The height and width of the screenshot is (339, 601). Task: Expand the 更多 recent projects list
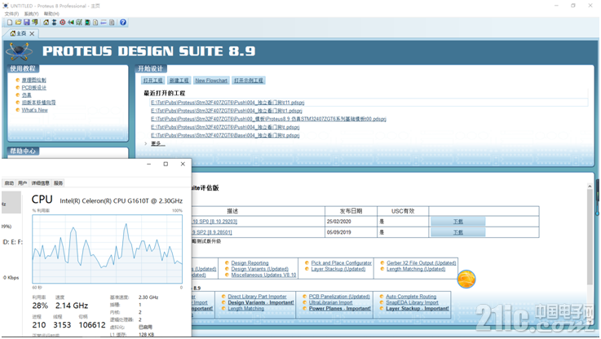pos(158,143)
